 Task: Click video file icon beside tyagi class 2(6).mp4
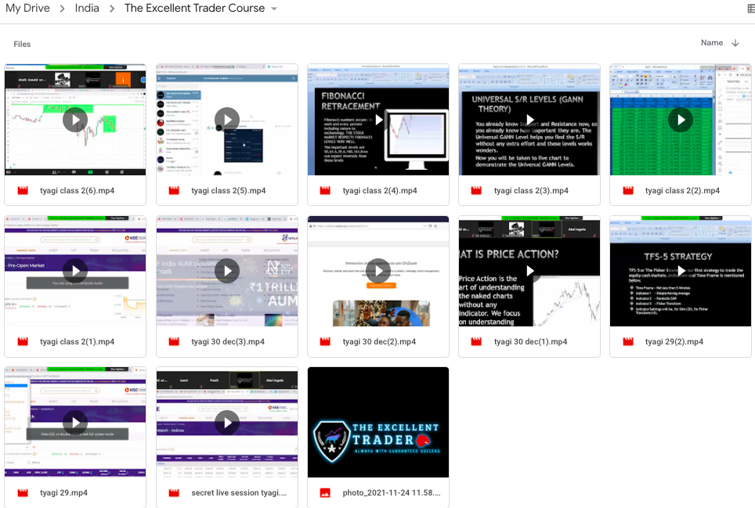[23, 190]
